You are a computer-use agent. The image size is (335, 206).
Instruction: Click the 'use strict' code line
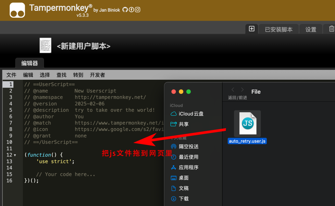point(55,161)
